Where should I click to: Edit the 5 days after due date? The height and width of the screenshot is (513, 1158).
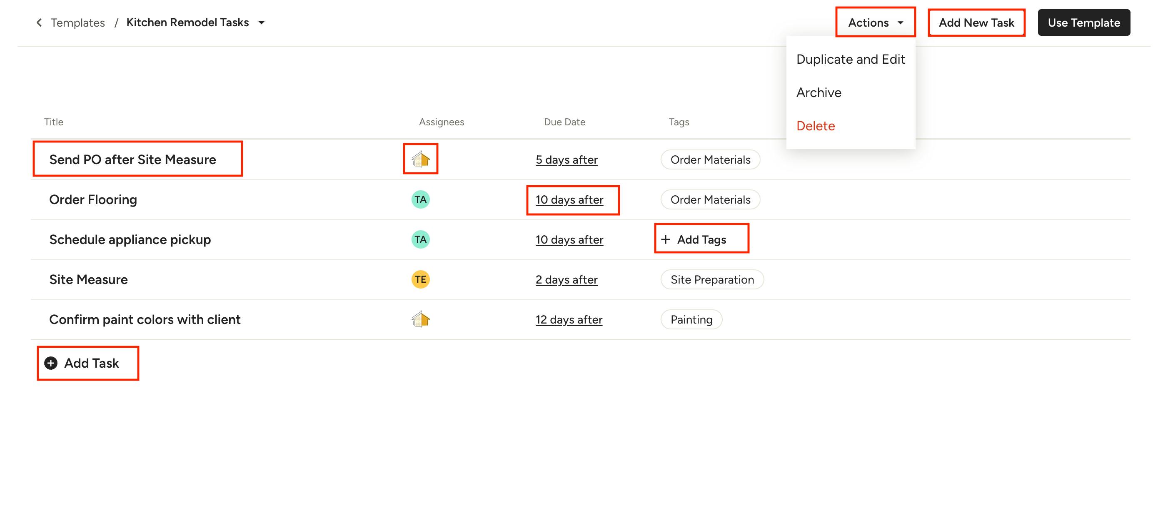(567, 159)
